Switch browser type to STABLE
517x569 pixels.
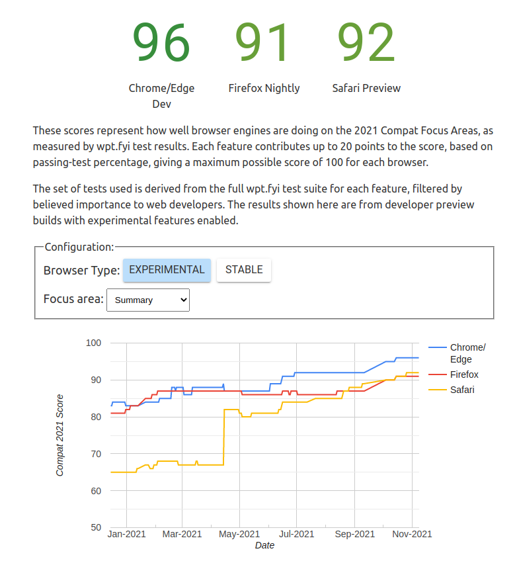pos(244,270)
